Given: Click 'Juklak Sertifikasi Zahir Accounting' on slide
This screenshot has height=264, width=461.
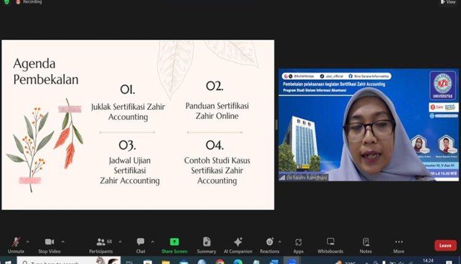Looking at the screenshot, I should pos(128,112).
